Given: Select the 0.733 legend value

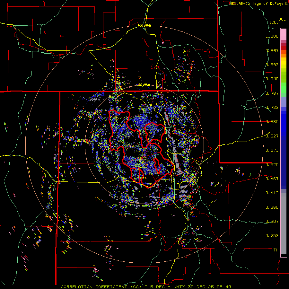Looking at the screenshot, I should tap(272, 108).
